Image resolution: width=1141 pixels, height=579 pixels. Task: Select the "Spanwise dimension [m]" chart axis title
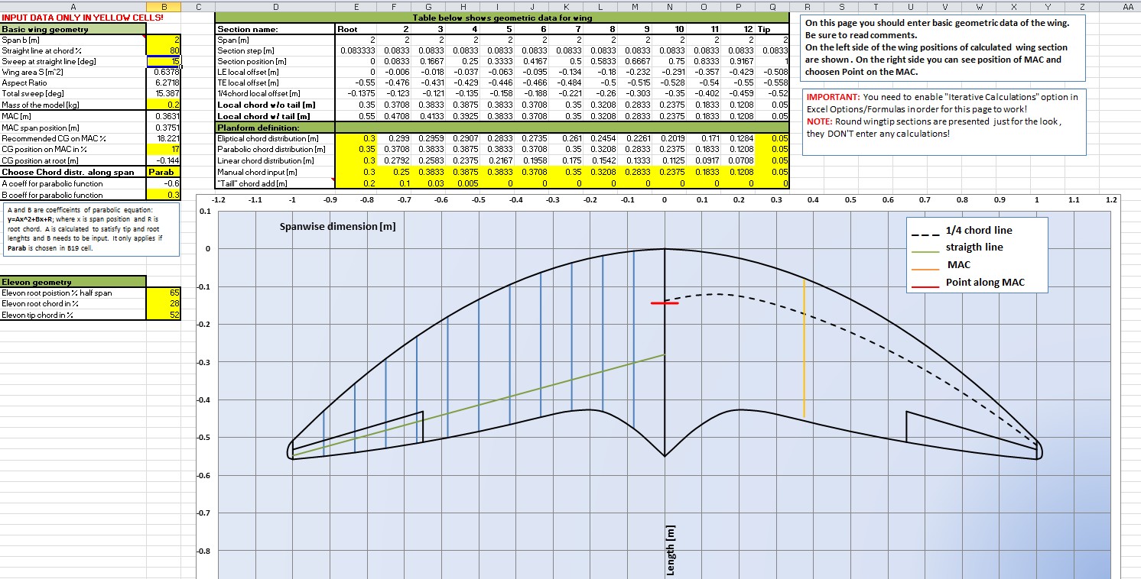pyautogui.click(x=337, y=227)
